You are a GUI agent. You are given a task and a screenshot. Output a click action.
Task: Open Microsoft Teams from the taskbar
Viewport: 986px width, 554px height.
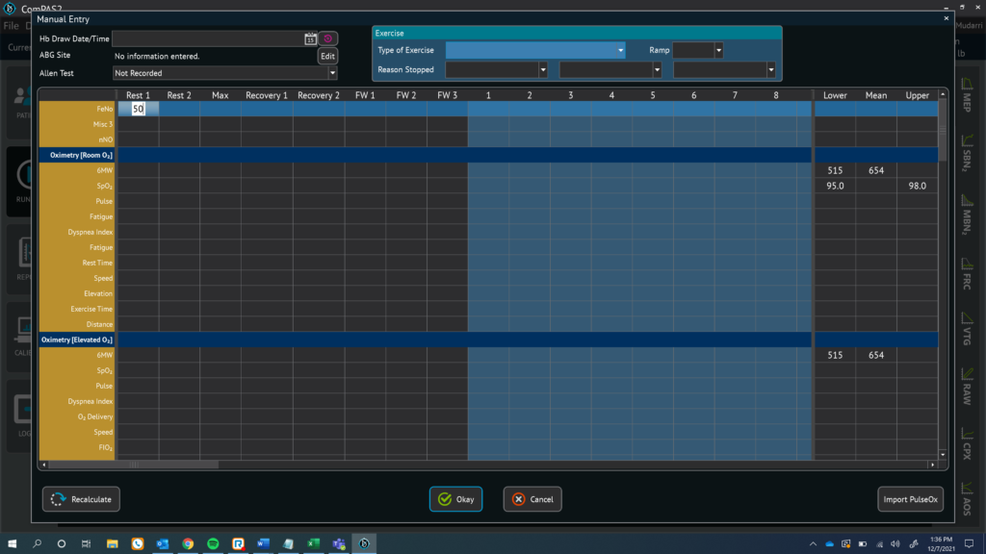click(339, 543)
